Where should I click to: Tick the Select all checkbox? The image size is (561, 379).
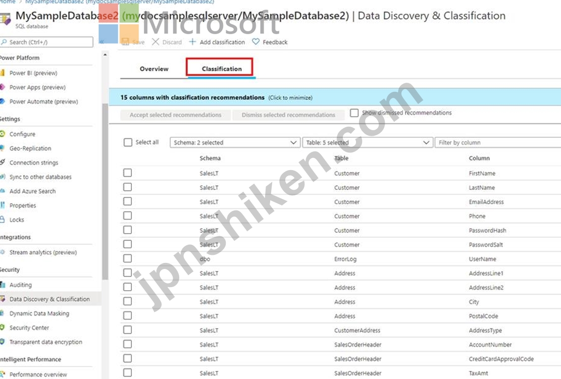click(128, 142)
